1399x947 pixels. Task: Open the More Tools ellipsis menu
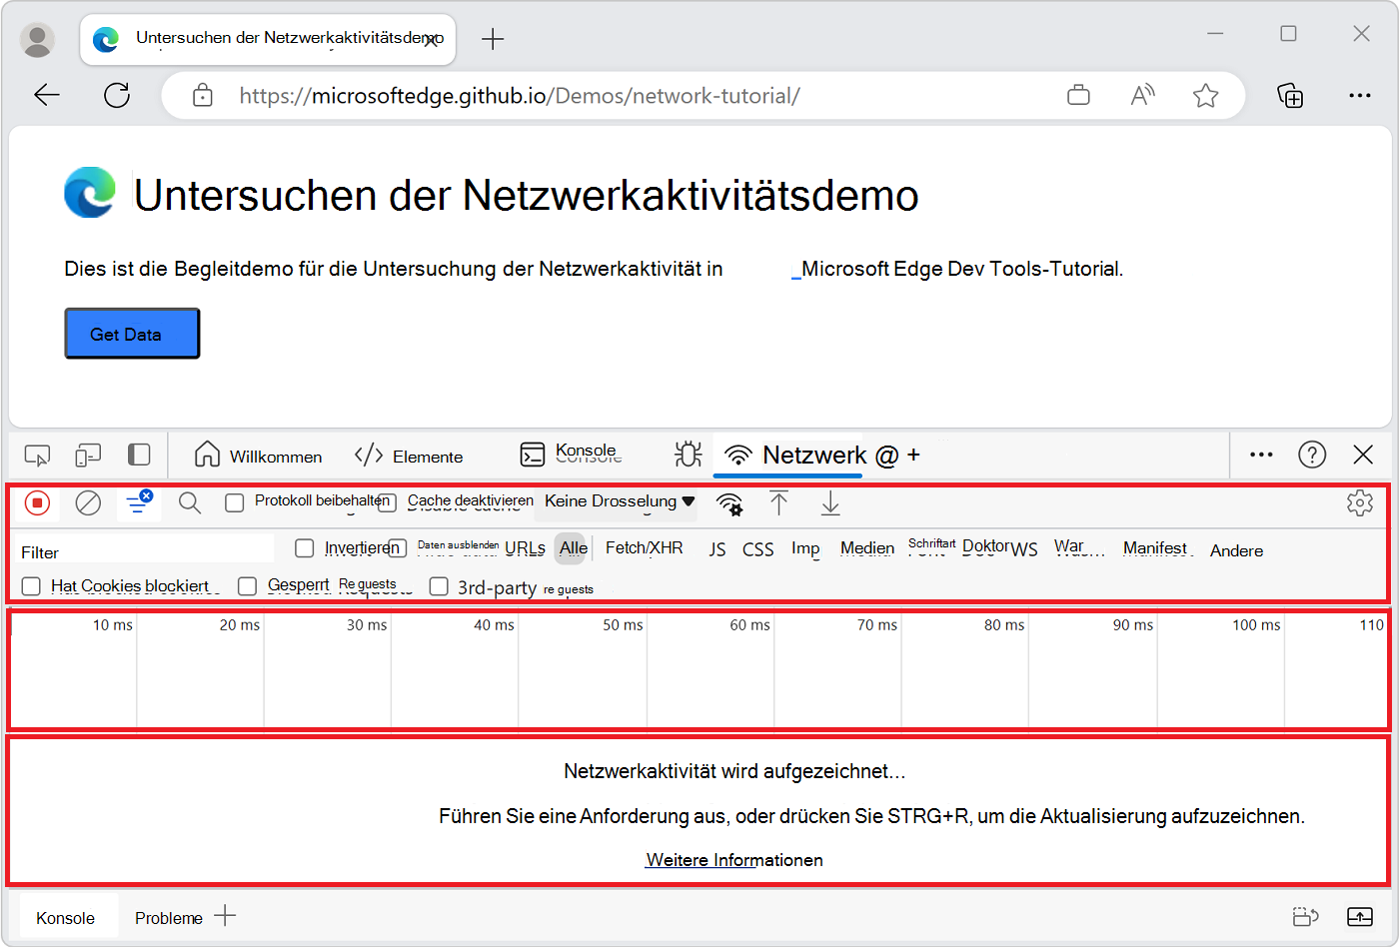tap(1260, 455)
